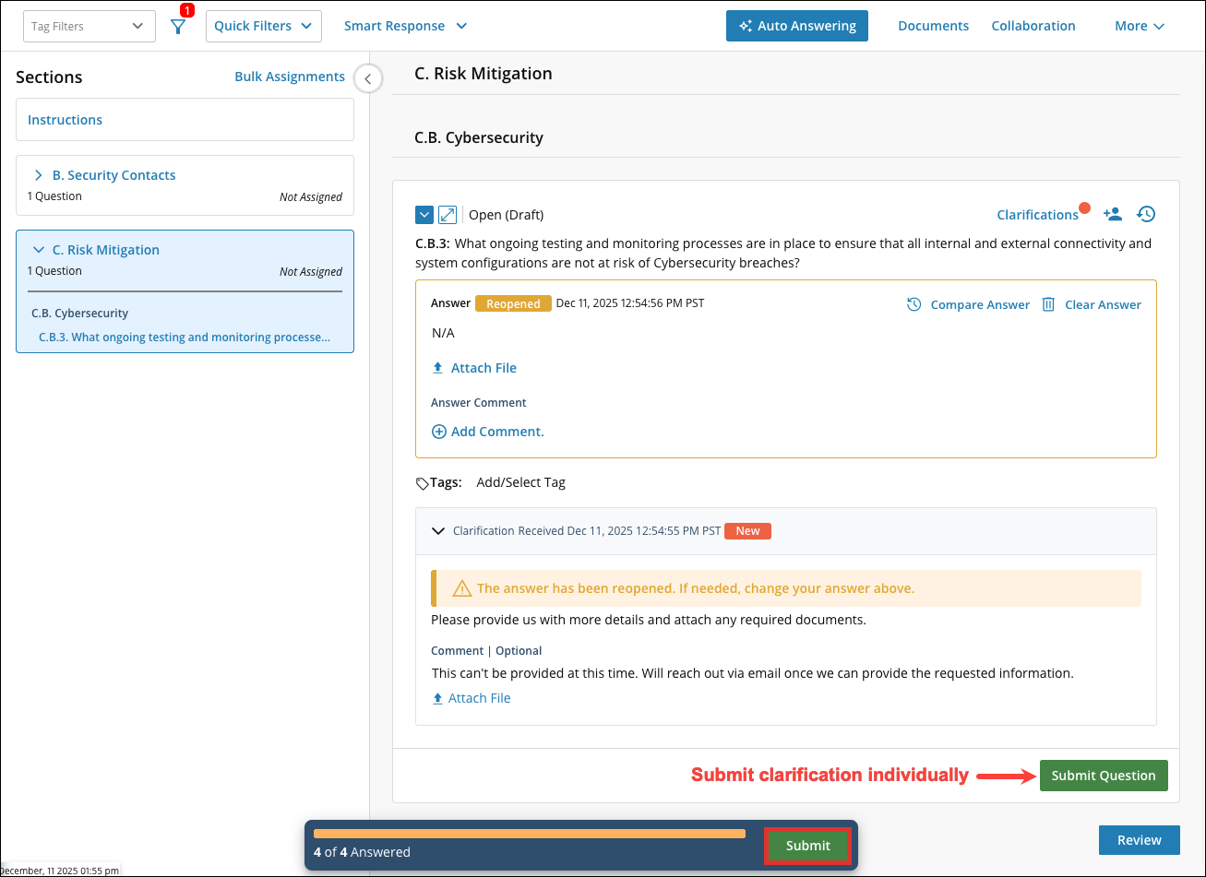
Task: Click the plus icon beside Add Comment
Action: pos(439,432)
